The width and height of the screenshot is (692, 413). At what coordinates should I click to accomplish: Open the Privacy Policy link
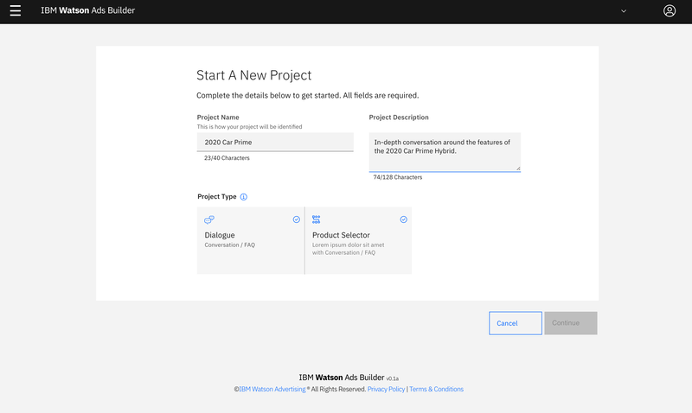pos(386,389)
